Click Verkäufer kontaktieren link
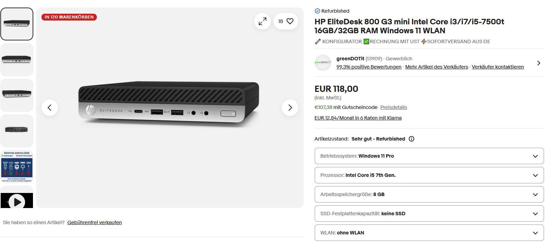The image size is (545, 243). pos(498,67)
